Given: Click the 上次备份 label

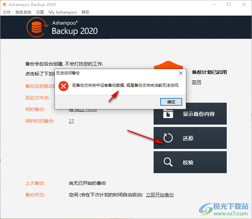Looking at the screenshot, I should [x=35, y=183].
